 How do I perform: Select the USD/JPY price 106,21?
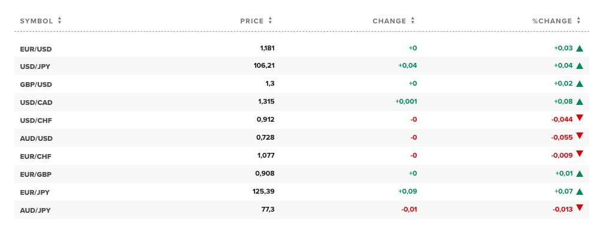pyautogui.click(x=264, y=66)
